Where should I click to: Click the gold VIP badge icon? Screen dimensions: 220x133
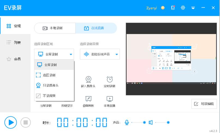click(x=163, y=8)
